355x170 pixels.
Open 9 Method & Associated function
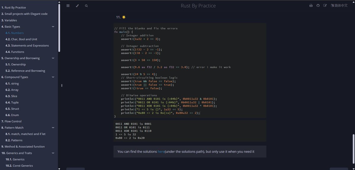(23, 147)
